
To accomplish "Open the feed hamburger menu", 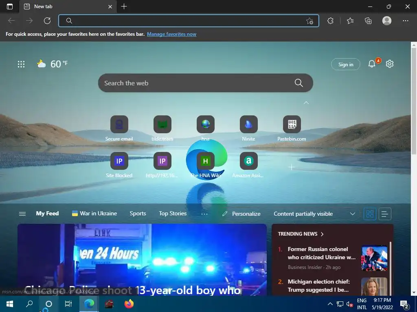I will [22, 214].
